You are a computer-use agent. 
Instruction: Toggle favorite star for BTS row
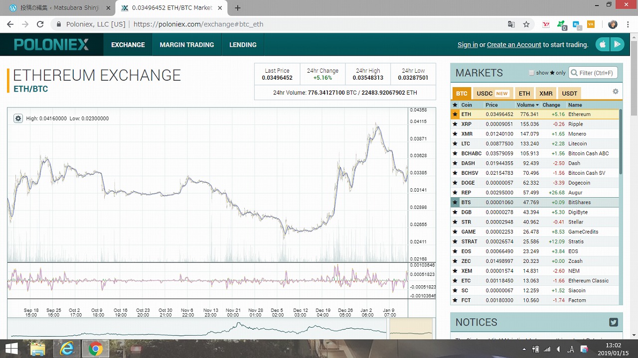(x=455, y=202)
